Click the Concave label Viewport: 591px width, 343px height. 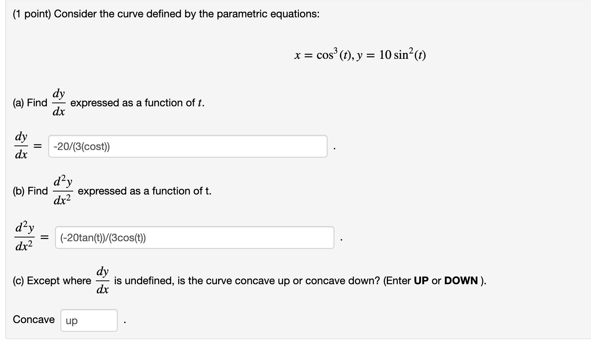coord(33,319)
